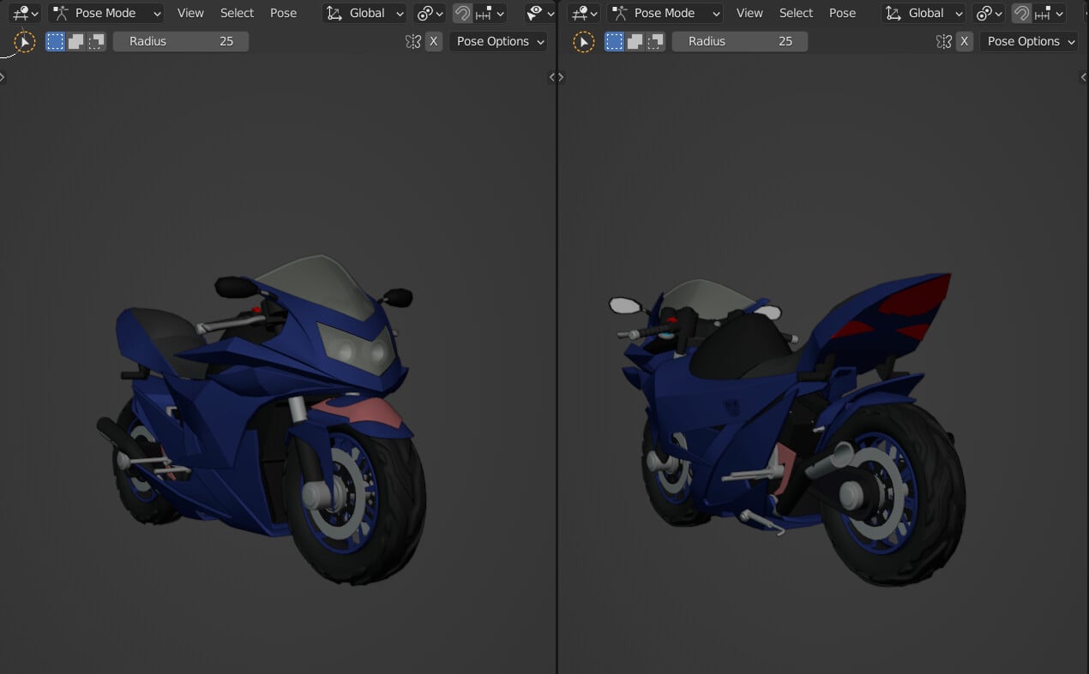Click the right viewport's editor type icon

(x=579, y=13)
